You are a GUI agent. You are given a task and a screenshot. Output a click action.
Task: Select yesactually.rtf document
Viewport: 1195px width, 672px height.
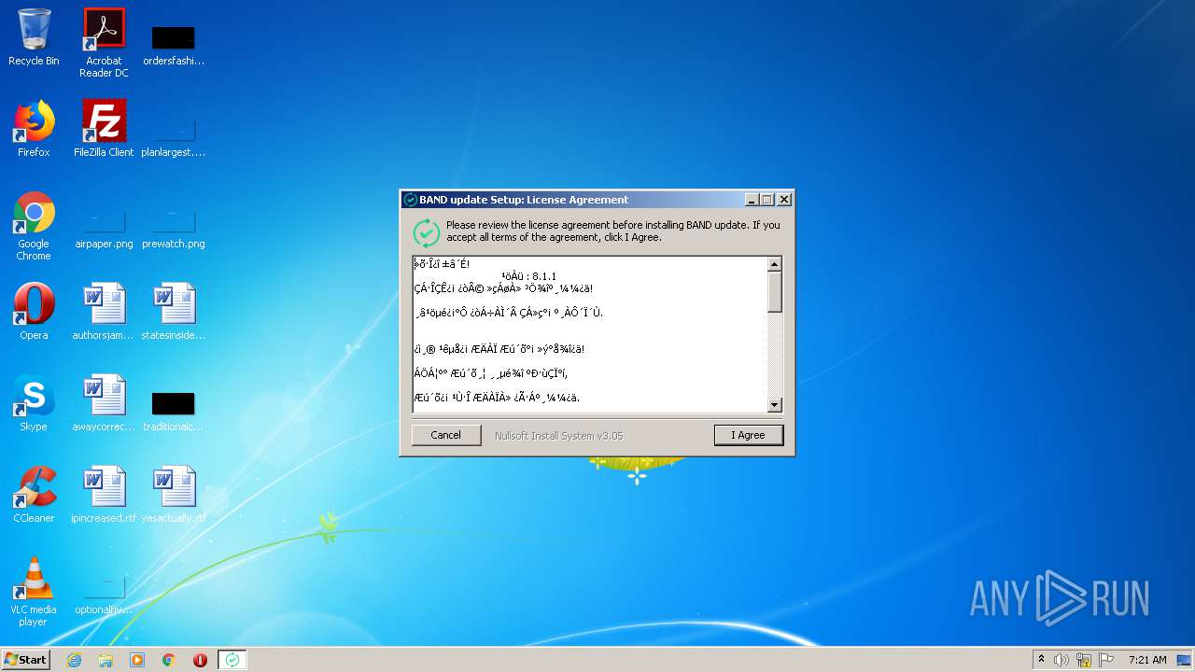click(x=174, y=495)
